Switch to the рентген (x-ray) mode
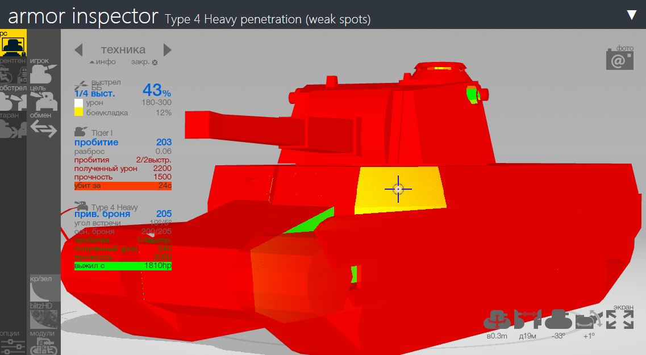Screen dimensions: 646x355 point(13,71)
